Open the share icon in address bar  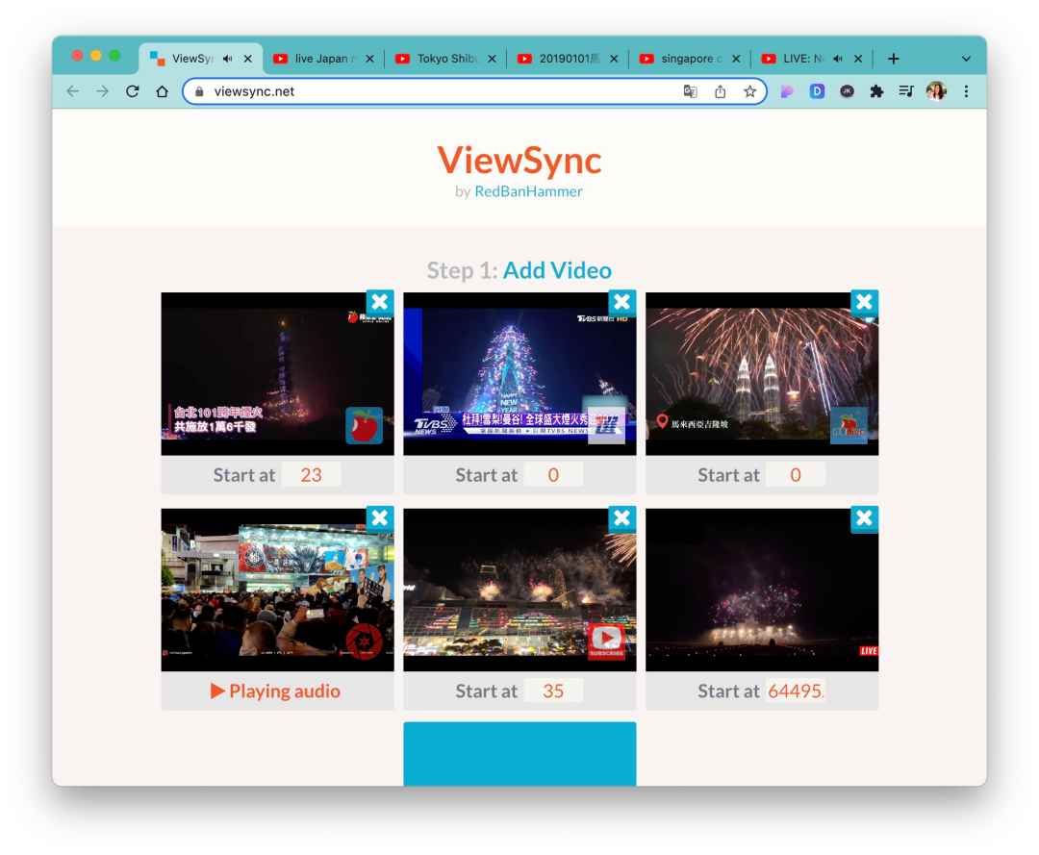(x=720, y=91)
